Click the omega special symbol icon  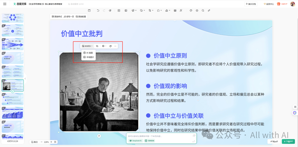tap(158, 11)
